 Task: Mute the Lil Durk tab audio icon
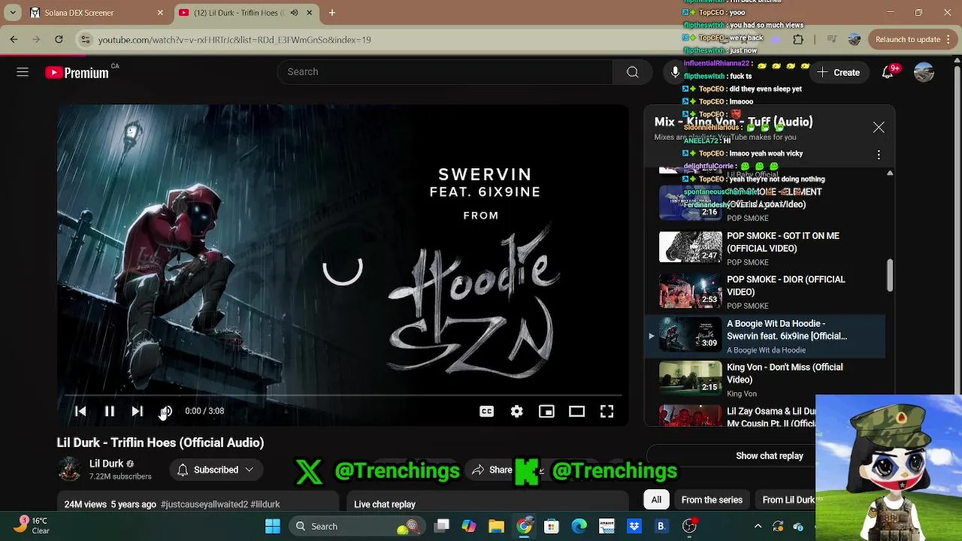[x=294, y=13]
